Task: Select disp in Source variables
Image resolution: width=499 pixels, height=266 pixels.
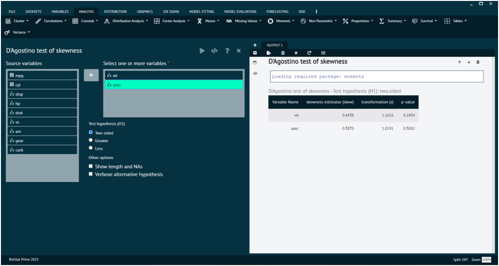Action: pyautogui.click(x=42, y=94)
